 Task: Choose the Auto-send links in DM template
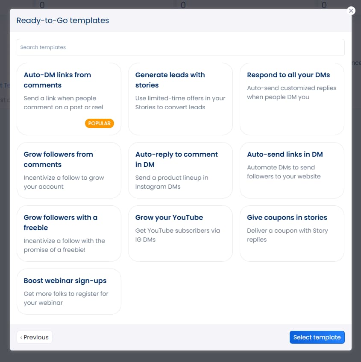pyautogui.click(x=292, y=170)
